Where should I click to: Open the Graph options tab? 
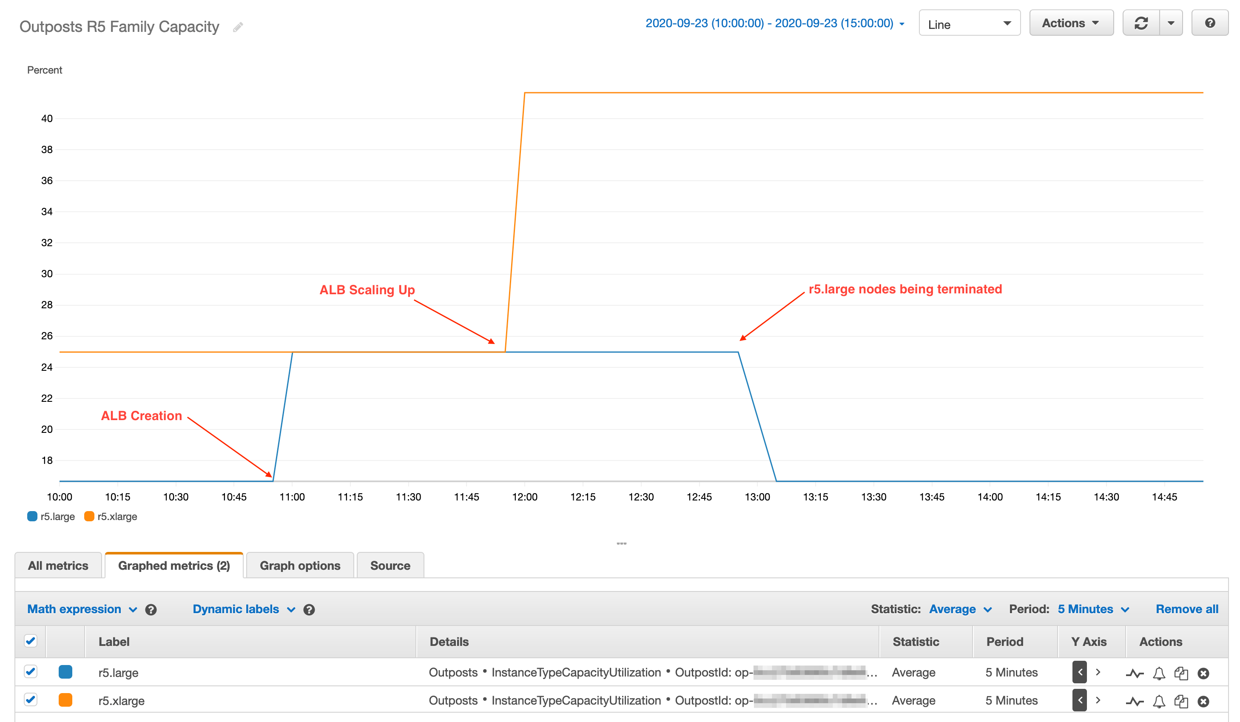[x=300, y=566]
